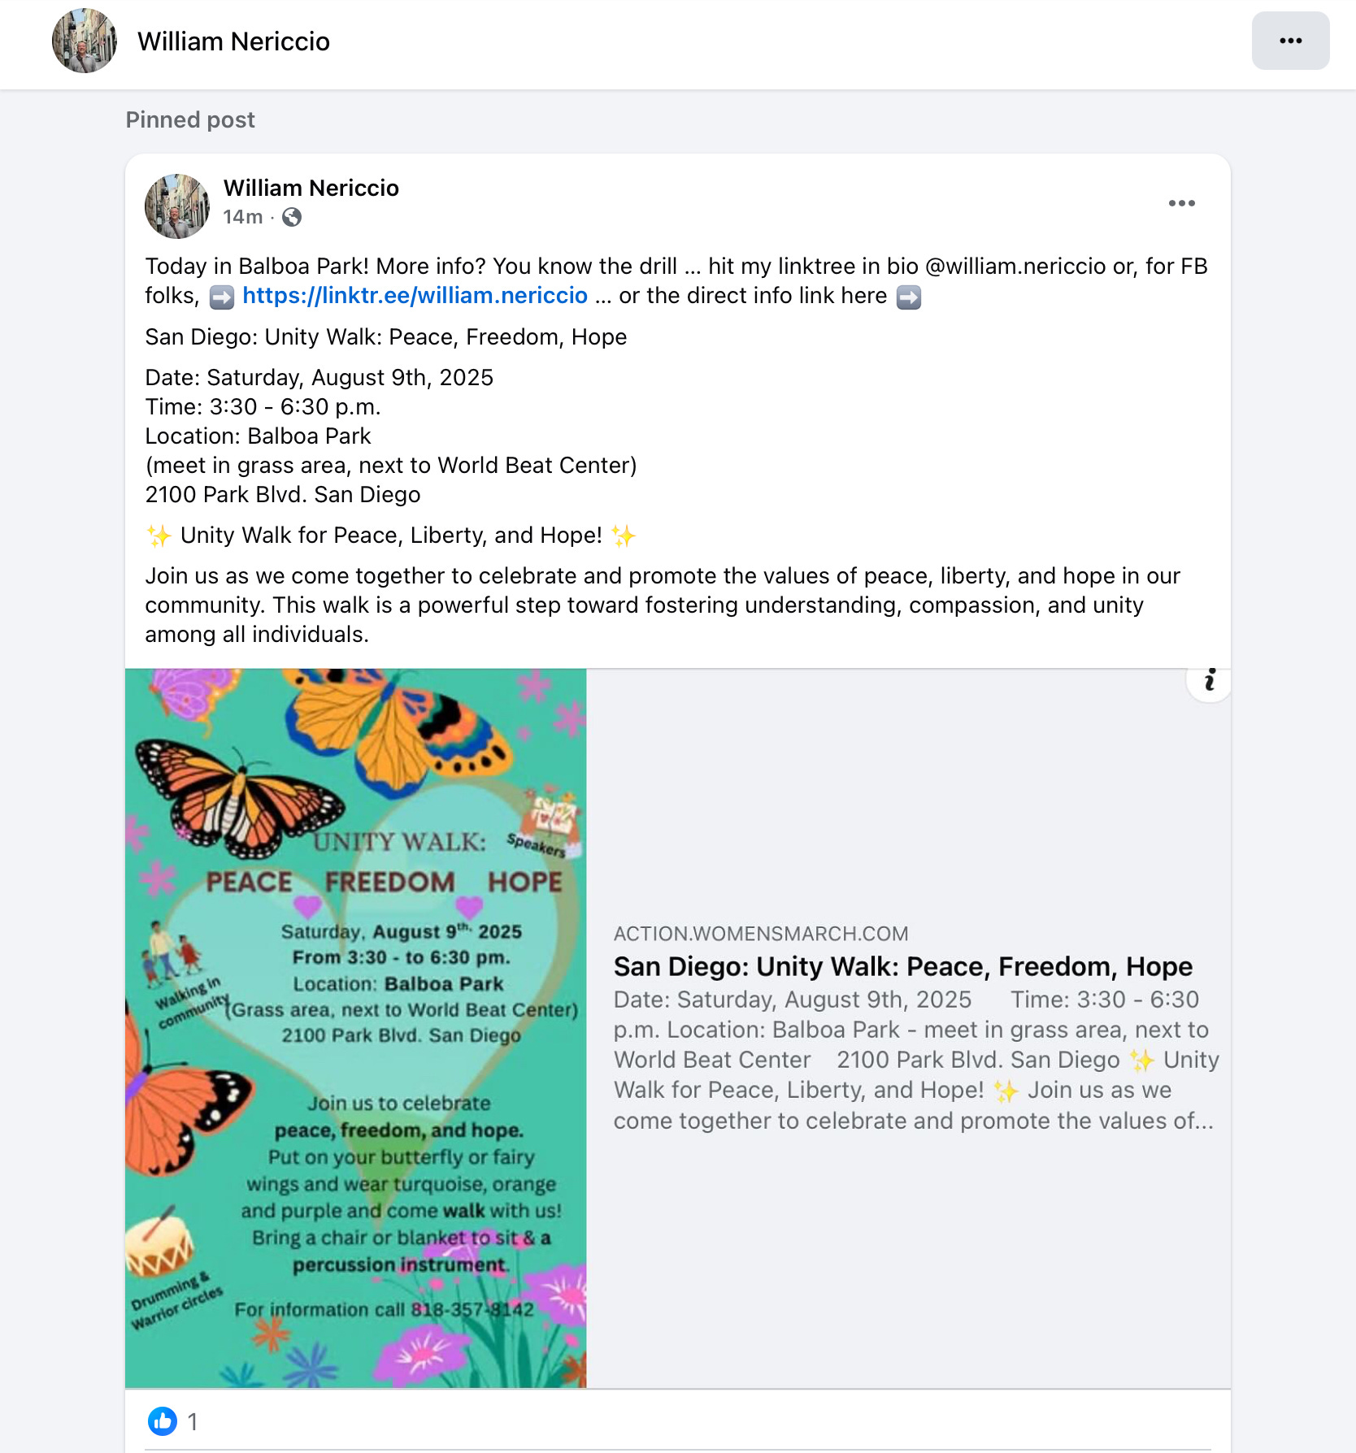Click the blue like reaction icon
The width and height of the screenshot is (1356, 1453).
163,1421
